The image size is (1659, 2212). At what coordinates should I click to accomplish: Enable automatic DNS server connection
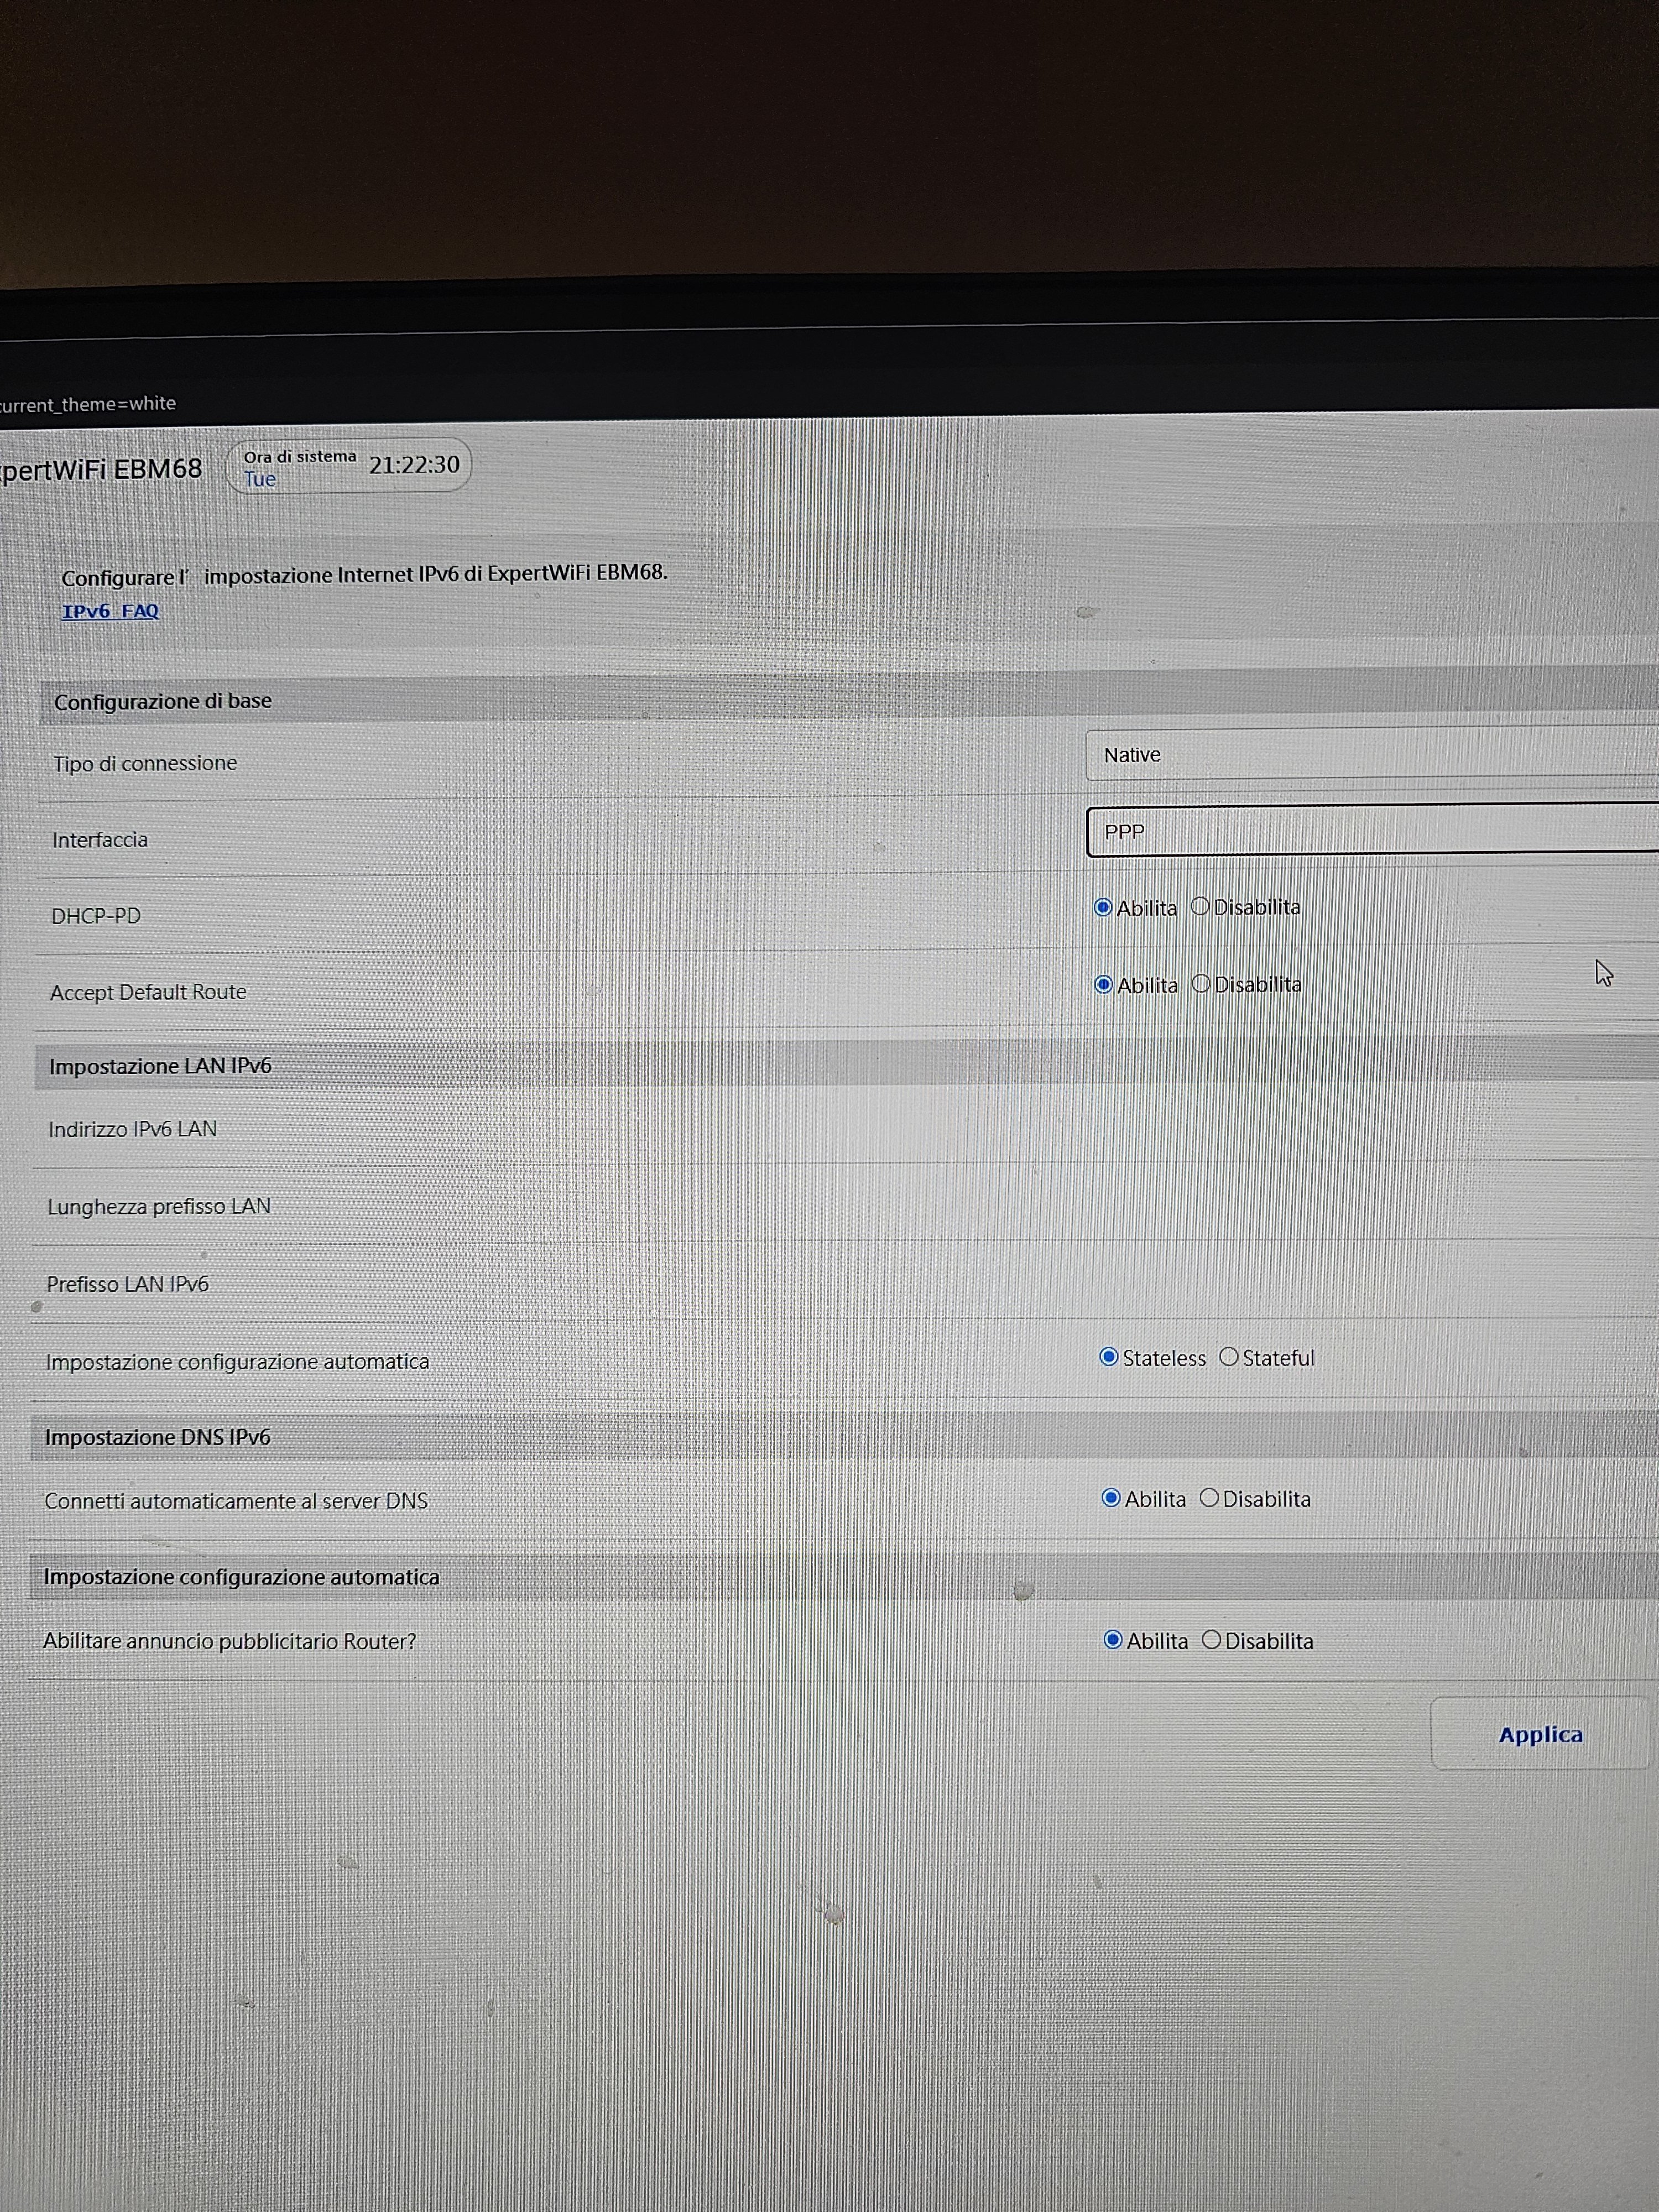coord(1111,1499)
